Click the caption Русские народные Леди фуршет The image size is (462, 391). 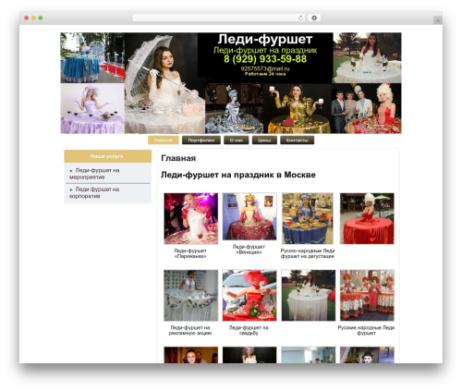point(366,330)
